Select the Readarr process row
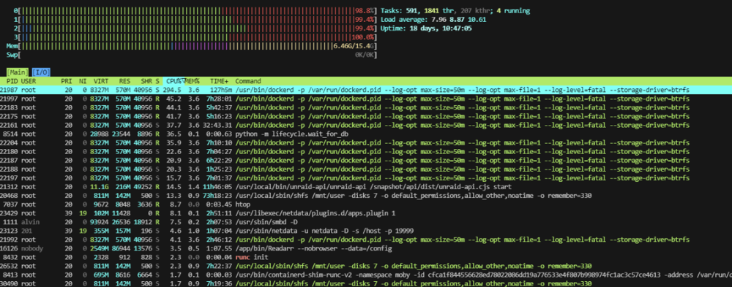Screen dimensions: 732x287 click(366, 248)
